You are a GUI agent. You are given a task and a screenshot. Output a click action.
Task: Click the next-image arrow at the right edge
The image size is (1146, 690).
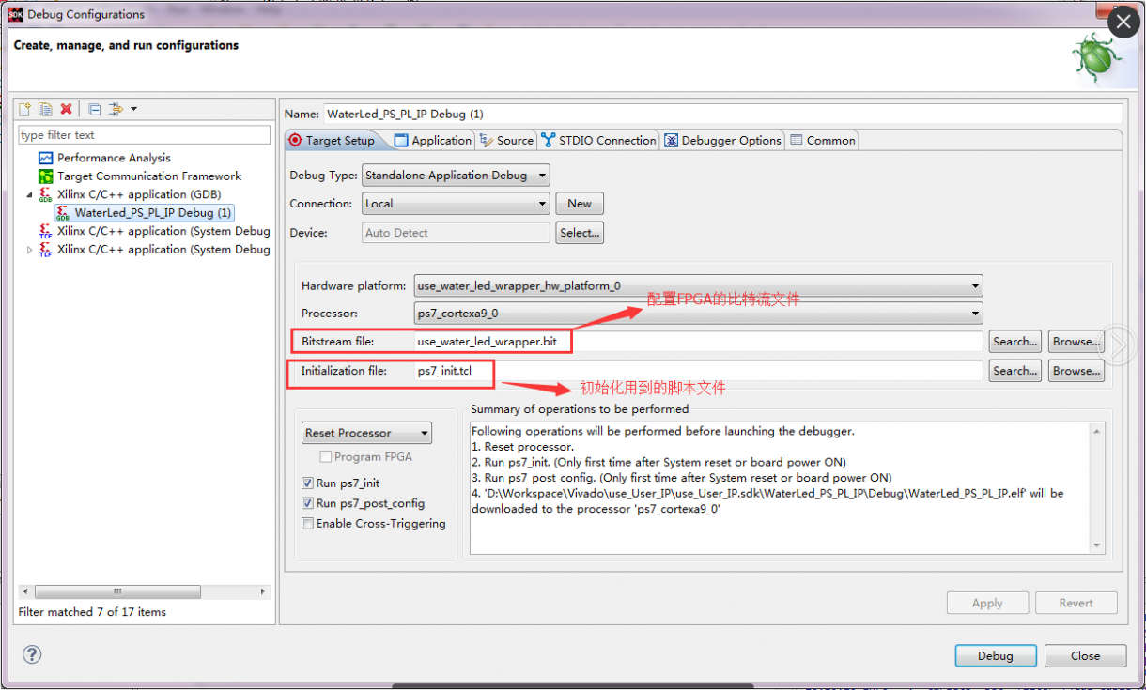click(1119, 345)
